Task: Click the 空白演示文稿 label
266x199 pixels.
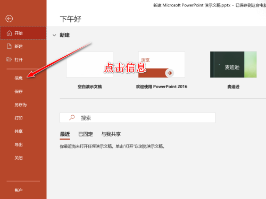Action: coord(90,86)
